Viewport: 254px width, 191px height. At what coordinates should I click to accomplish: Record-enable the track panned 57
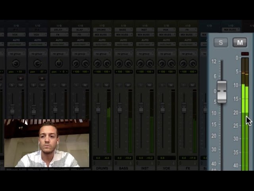[x=42, y=78]
